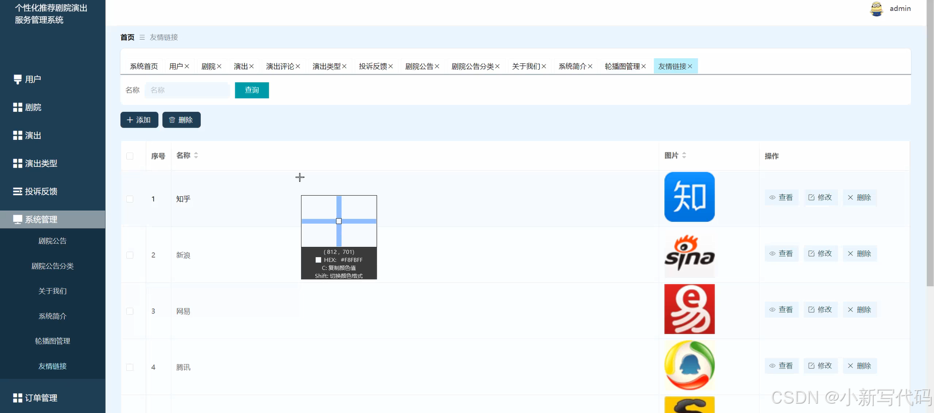Delete the 网易 row
This screenshot has height=413, width=934.
(x=859, y=310)
